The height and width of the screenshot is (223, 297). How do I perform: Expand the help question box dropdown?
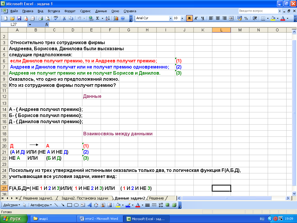(280, 11)
